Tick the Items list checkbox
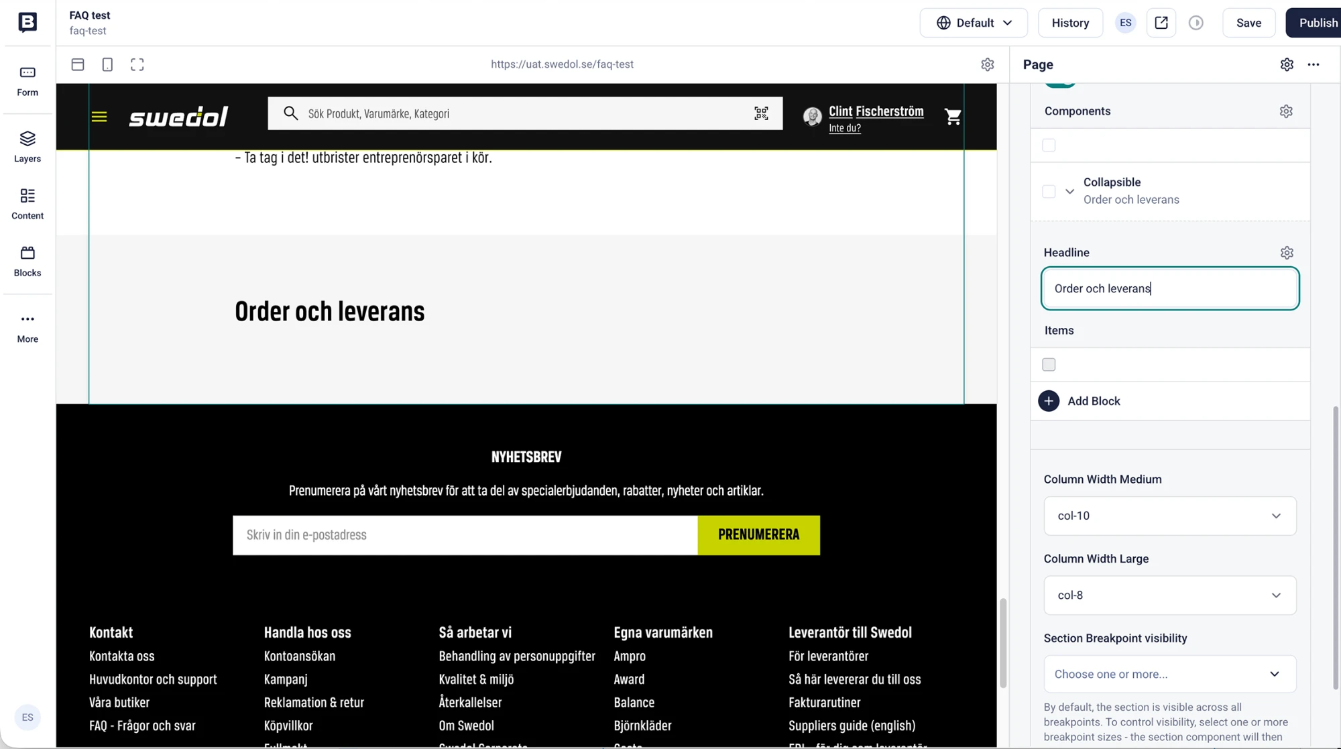Screen dimensions: 1341x749 click(1049, 365)
